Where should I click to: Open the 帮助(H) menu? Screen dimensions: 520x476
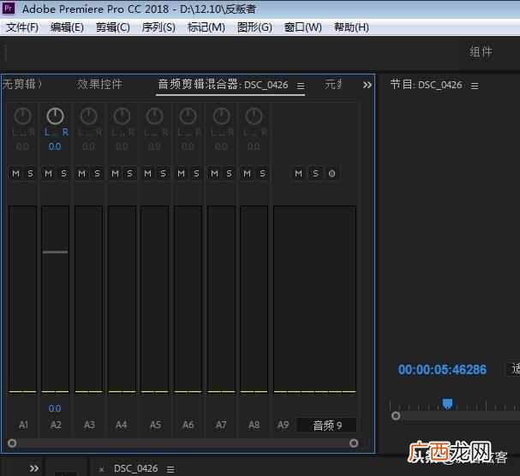coord(351,27)
